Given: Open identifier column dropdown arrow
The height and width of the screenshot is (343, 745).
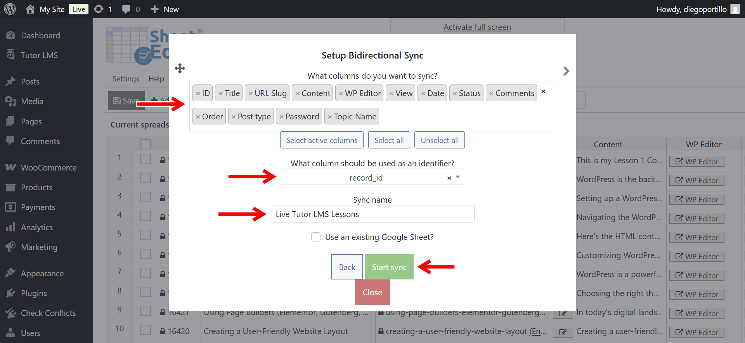Looking at the screenshot, I should [458, 177].
